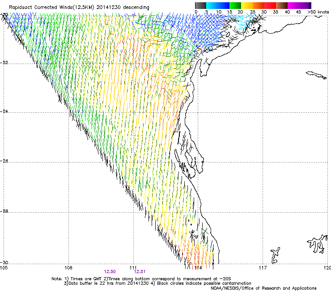
Task: Click the 114 longitude axis label
Action: [x=198, y=268]
